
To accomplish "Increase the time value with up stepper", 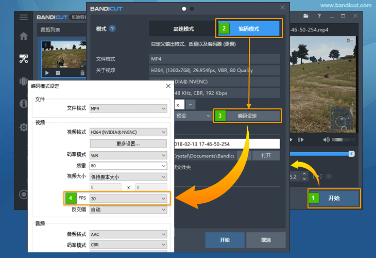I will [304, 174].
